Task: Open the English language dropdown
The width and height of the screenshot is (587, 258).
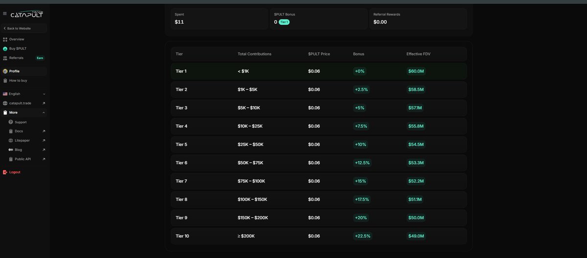Action: pyautogui.click(x=24, y=94)
